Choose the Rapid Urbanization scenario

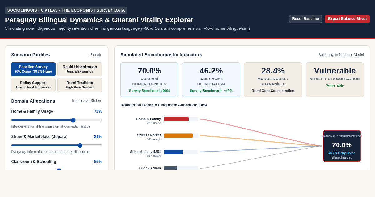(80, 69)
